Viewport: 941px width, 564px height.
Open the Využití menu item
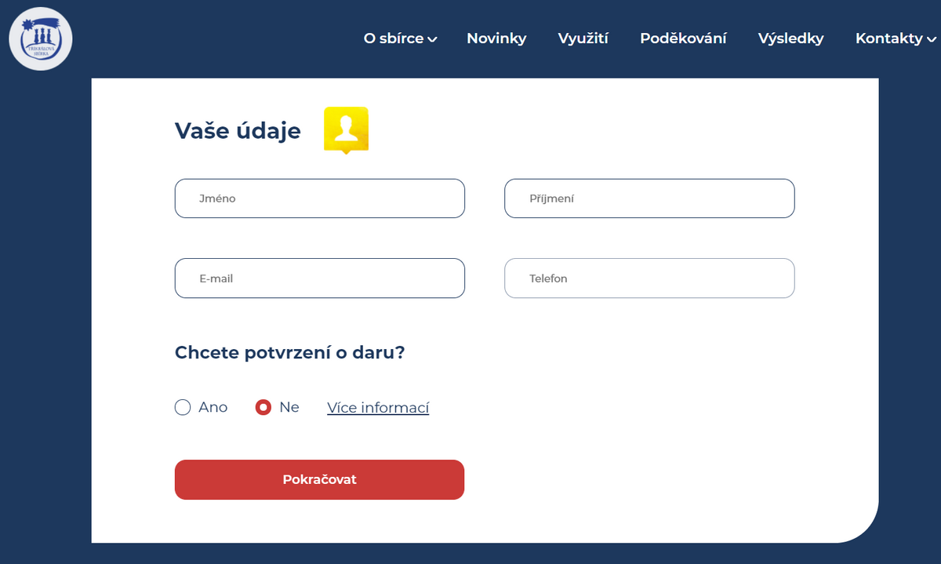pos(583,38)
